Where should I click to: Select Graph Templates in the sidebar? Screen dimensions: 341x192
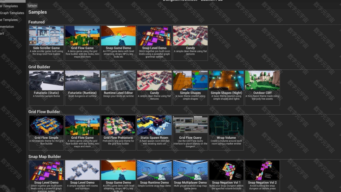pos(12,13)
